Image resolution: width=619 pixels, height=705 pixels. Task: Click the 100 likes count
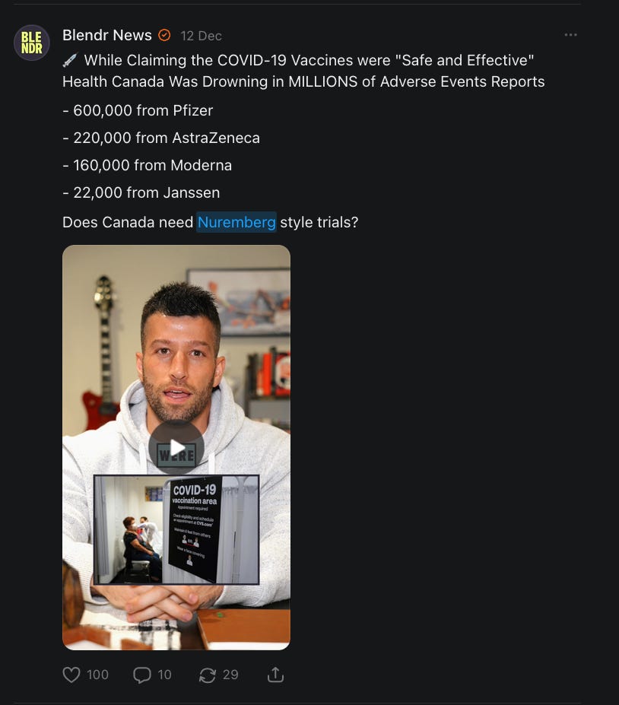[x=97, y=675]
